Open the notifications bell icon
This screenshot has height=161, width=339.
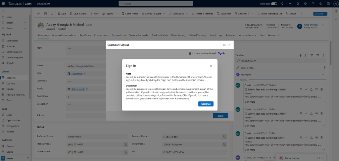298,4
